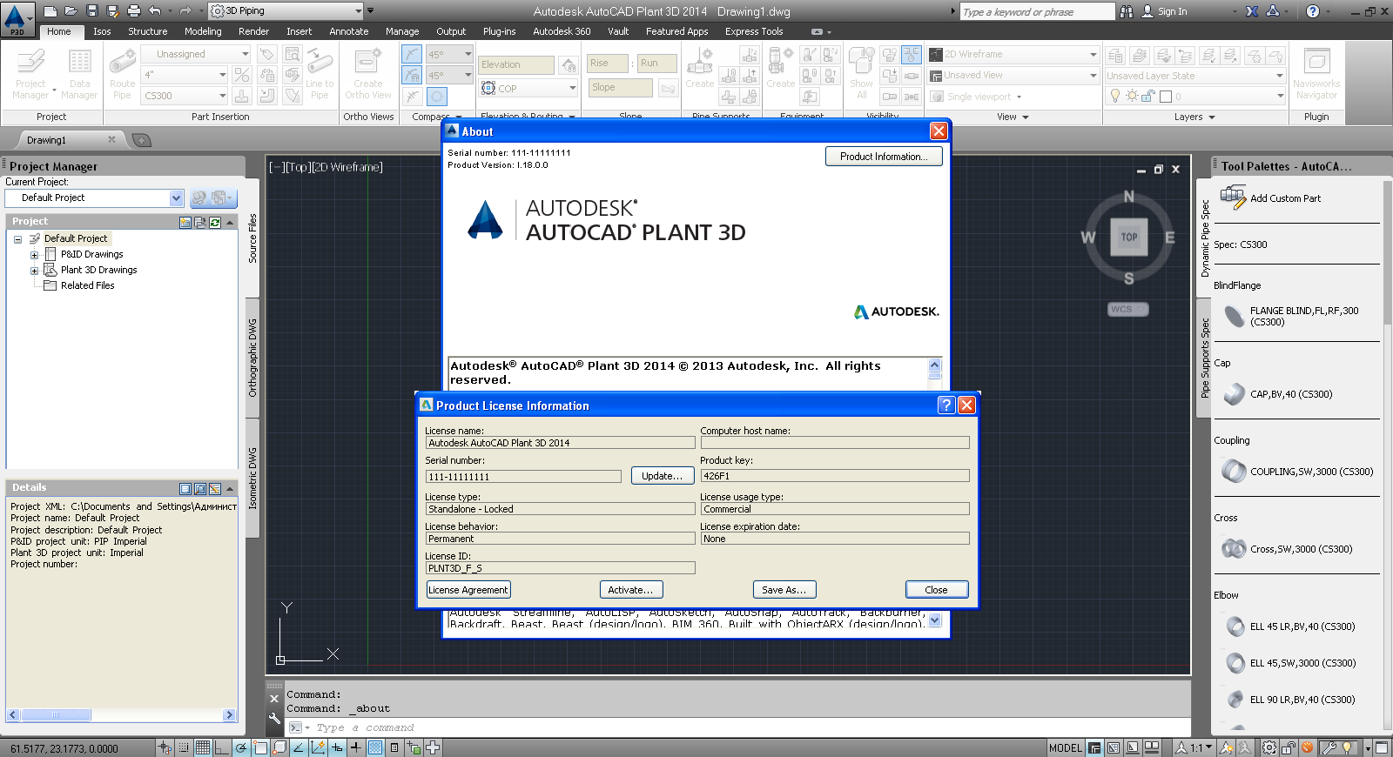
Task: Click Details panel horizontal scrollbar thumb
Action: [x=56, y=715]
